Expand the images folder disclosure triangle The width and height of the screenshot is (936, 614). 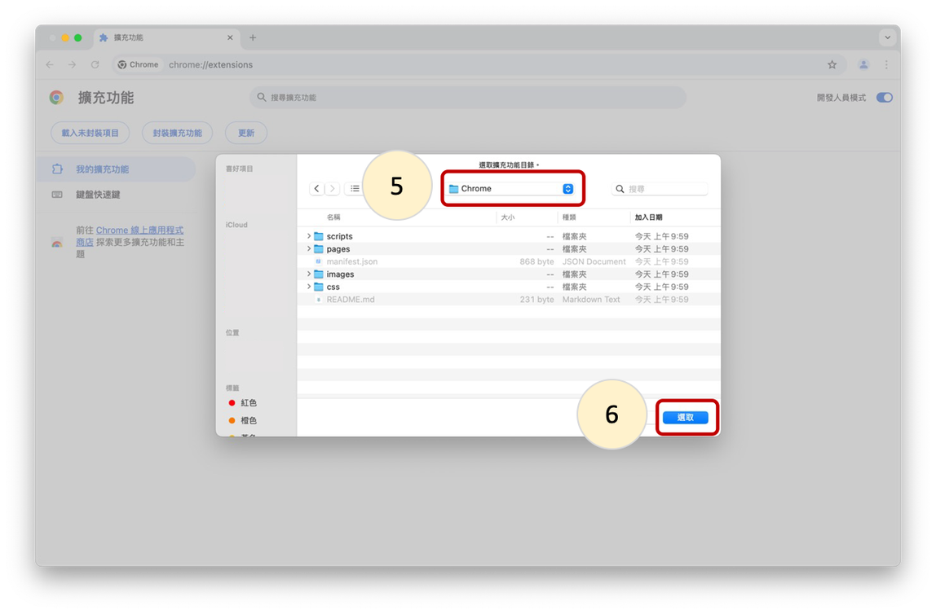tap(309, 274)
